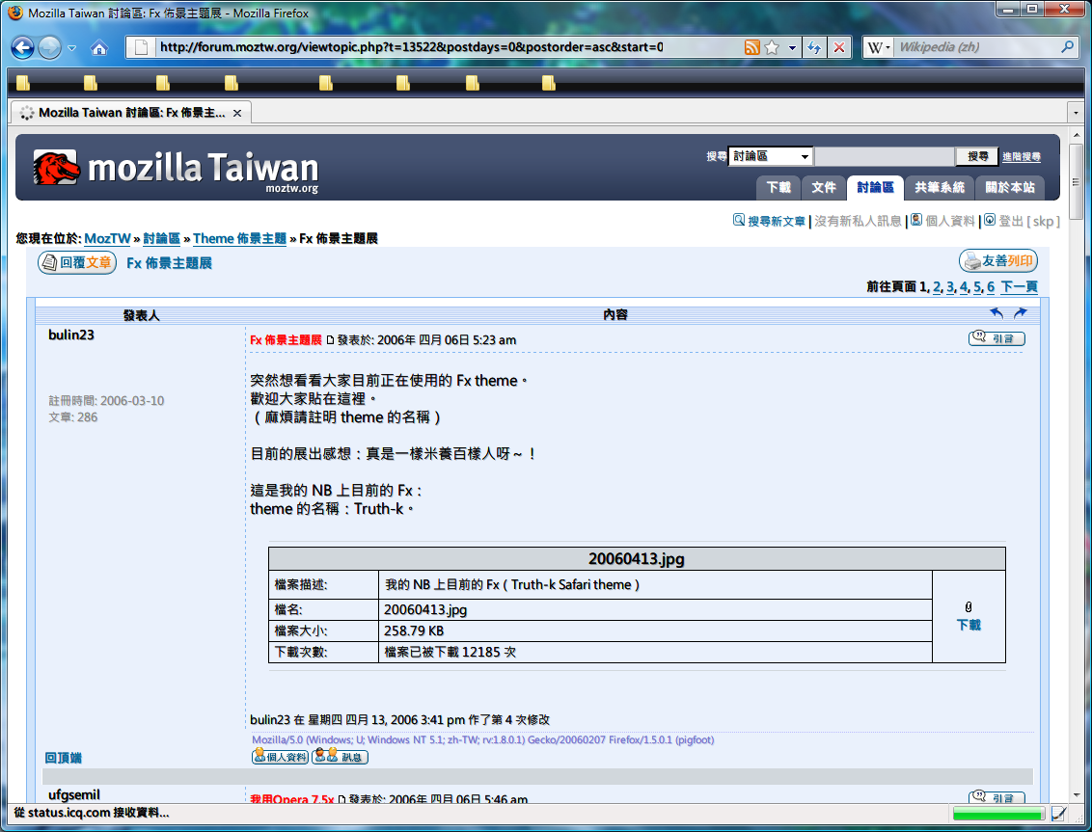This screenshot has height=832, width=1092.
Task: Click 引言 quote button on bulin23 post
Action: click(996, 338)
